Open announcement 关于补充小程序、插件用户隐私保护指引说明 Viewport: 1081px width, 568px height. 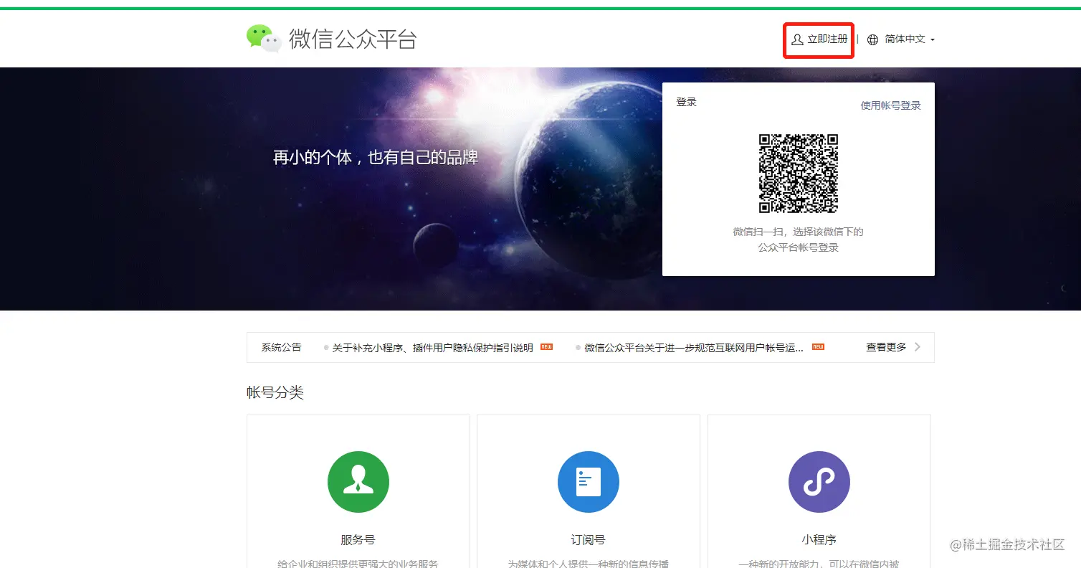click(x=432, y=348)
